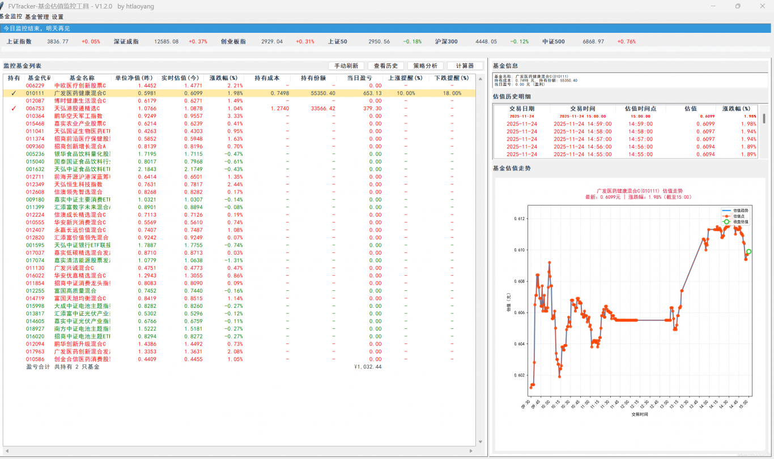This screenshot has height=459, width=774.
Task: Open the 设置 menu
Action: pos(58,17)
